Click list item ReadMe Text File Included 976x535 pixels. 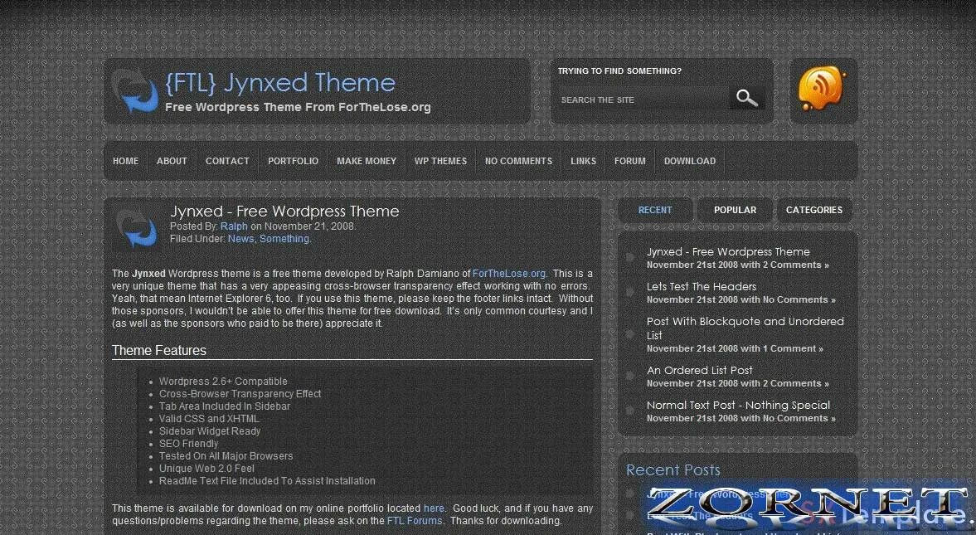tap(267, 481)
